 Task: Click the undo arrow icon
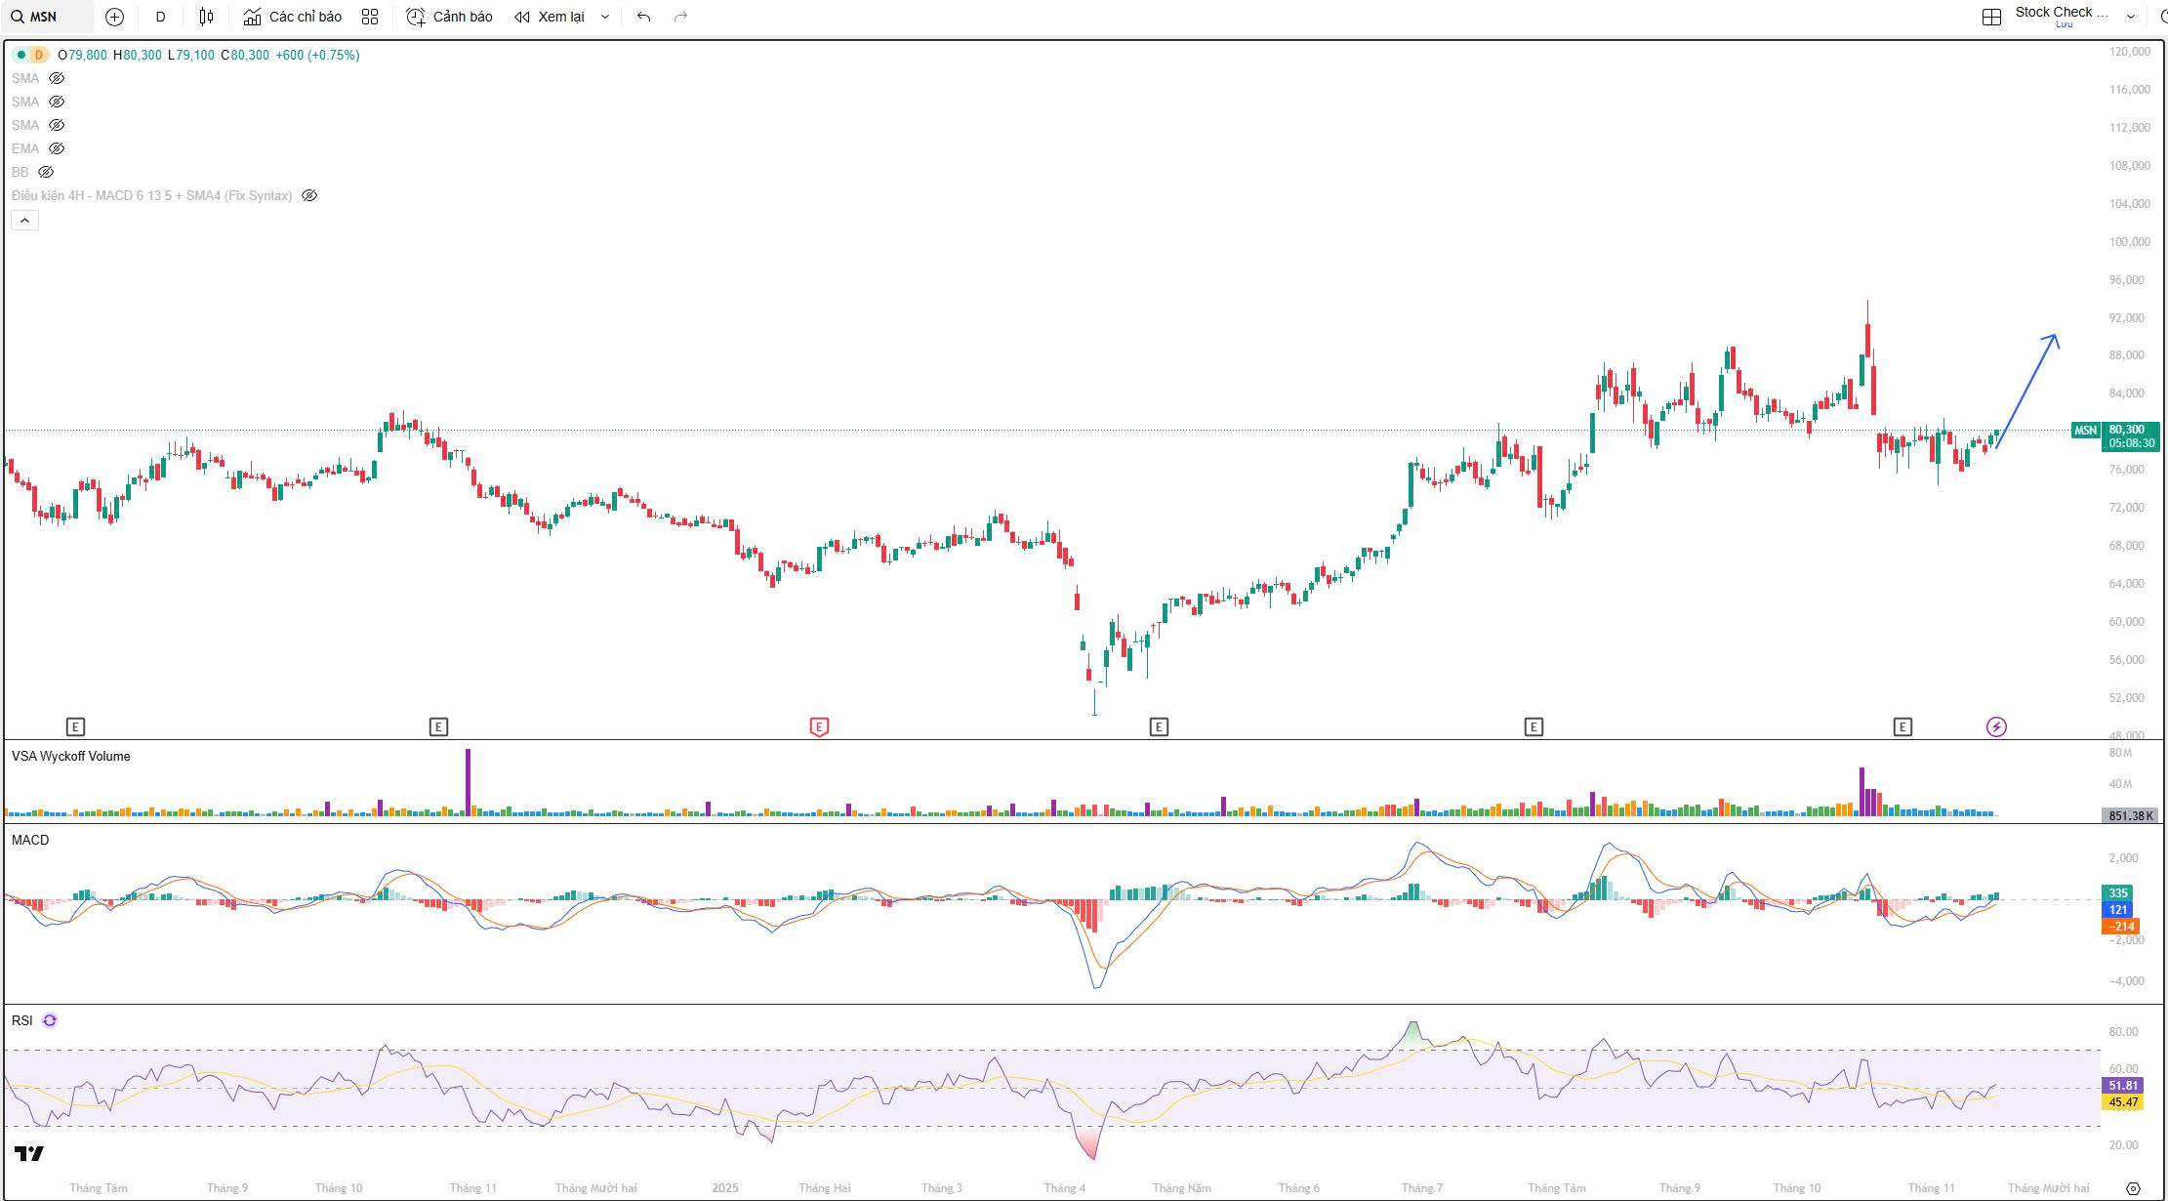point(643,17)
